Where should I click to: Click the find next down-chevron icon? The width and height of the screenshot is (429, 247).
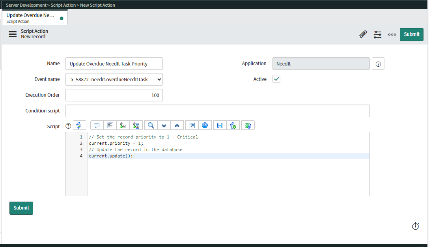coord(164,125)
